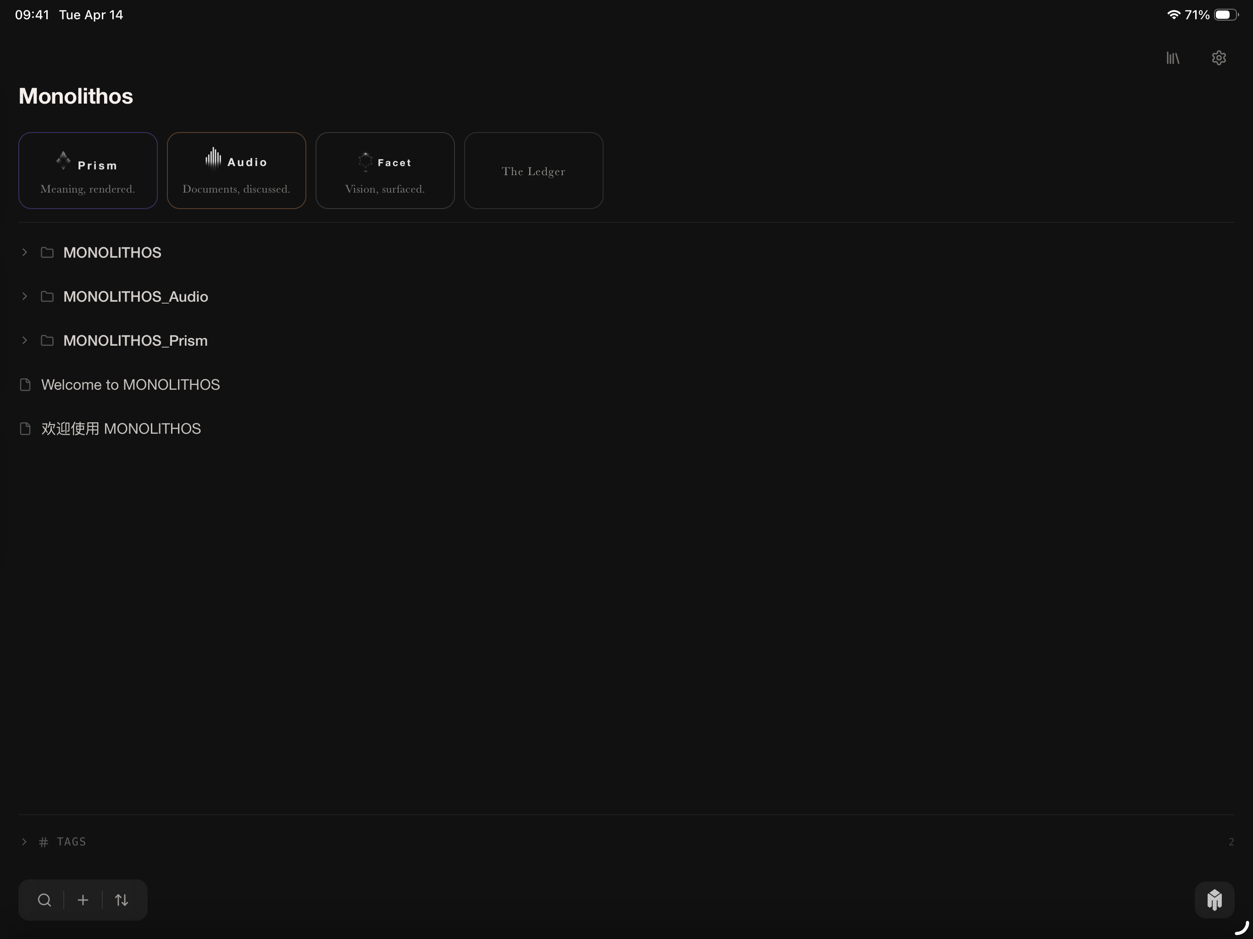Click the TAGS label

coord(72,842)
